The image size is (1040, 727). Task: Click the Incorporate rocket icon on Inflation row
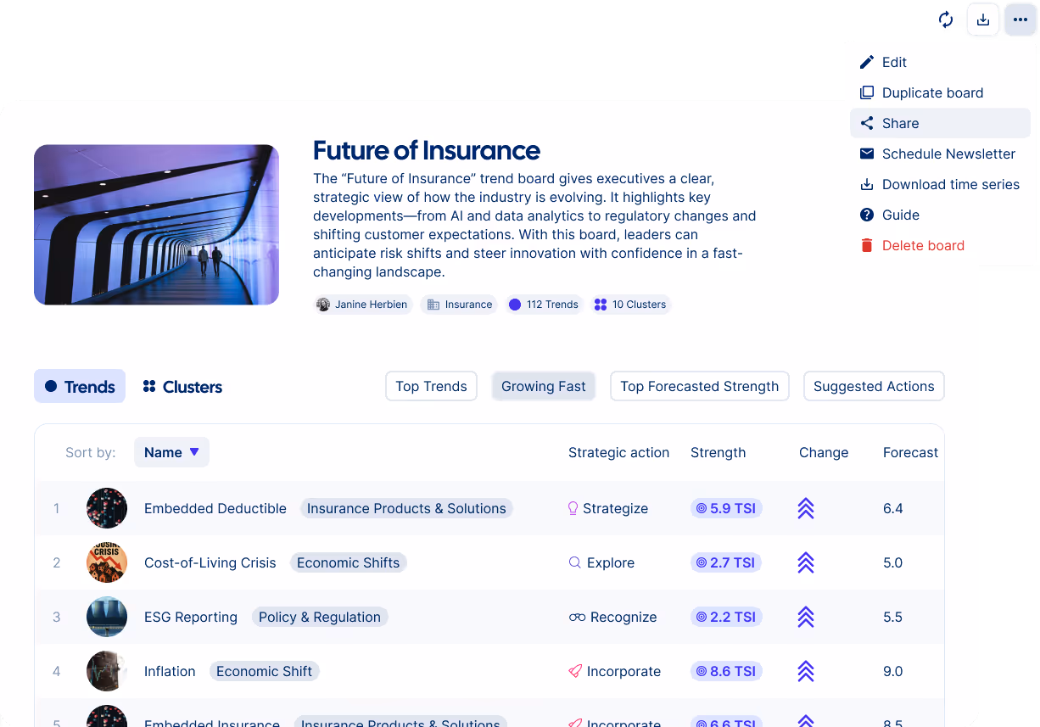[576, 671]
